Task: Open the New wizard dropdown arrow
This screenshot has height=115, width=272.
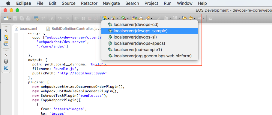Action: pos(10,18)
